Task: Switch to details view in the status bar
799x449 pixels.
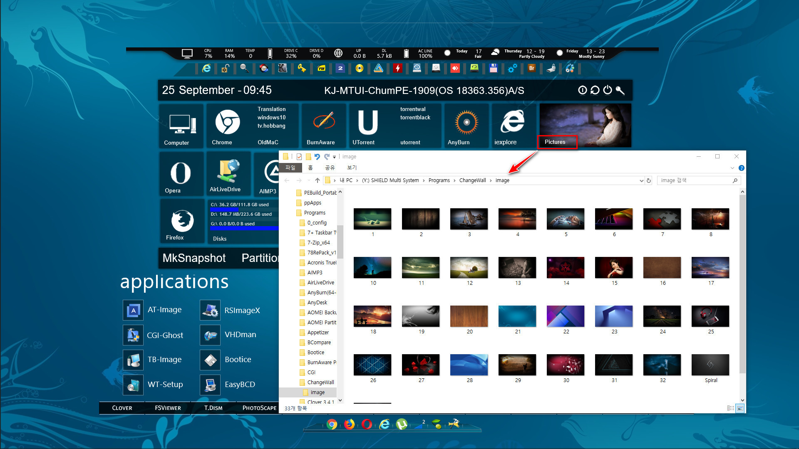Action: coord(730,408)
